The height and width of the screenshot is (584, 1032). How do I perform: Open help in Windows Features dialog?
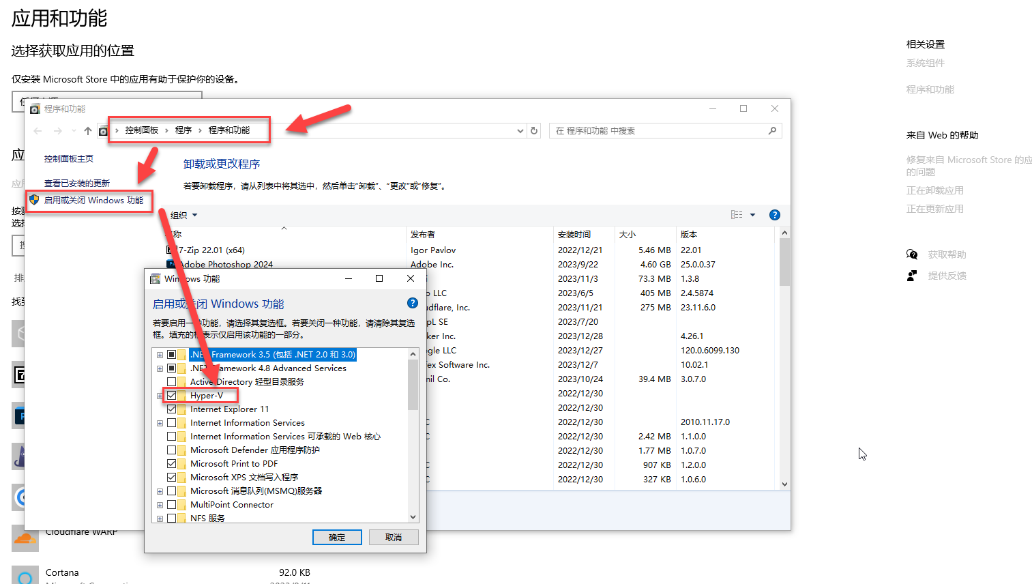(x=412, y=303)
